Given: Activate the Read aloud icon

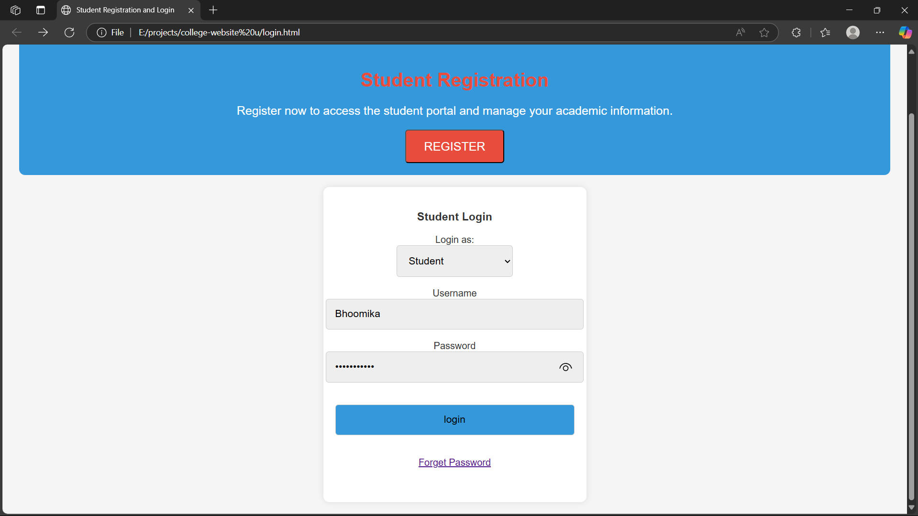Looking at the screenshot, I should (x=740, y=33).
